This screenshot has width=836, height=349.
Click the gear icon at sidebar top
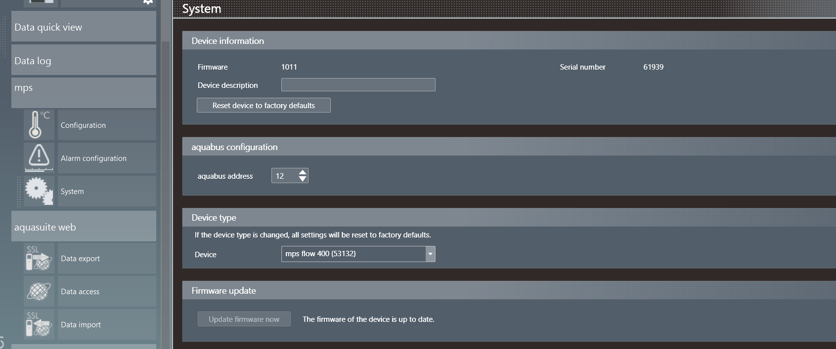pyautogui.click(x=147, y=2)
